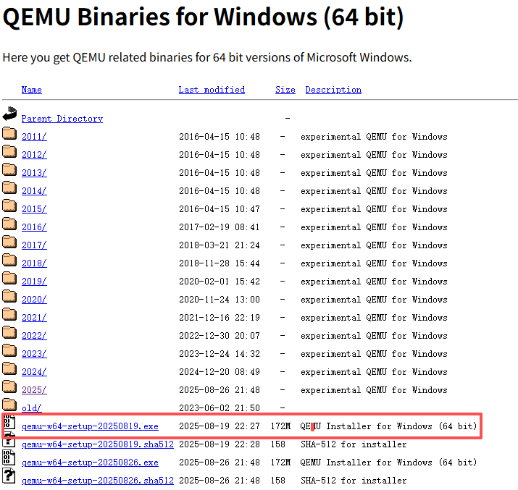518x490 pixels.
Task: Click the Parent Directory back arrow icon
Action: [x=9, y=114]
